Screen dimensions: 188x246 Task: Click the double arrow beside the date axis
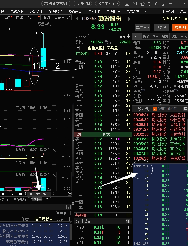(70, 194)
